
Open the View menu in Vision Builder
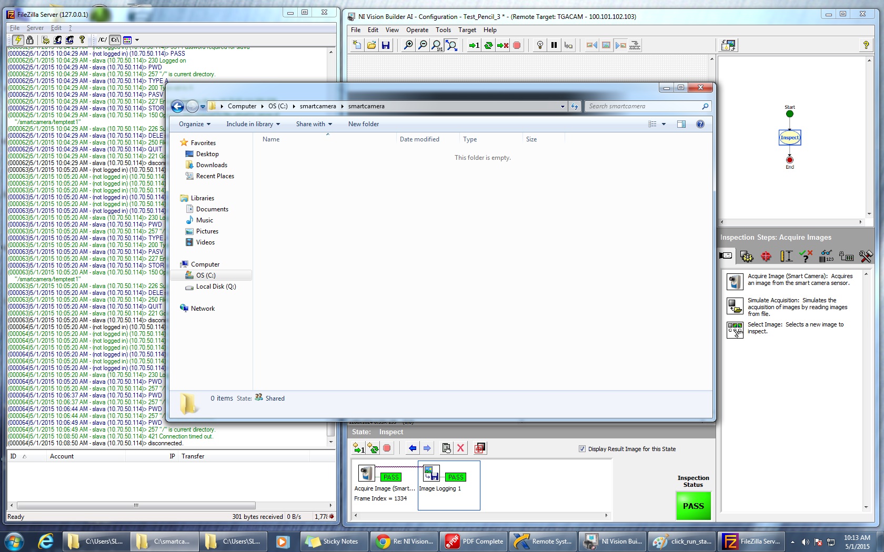[392, 30]
